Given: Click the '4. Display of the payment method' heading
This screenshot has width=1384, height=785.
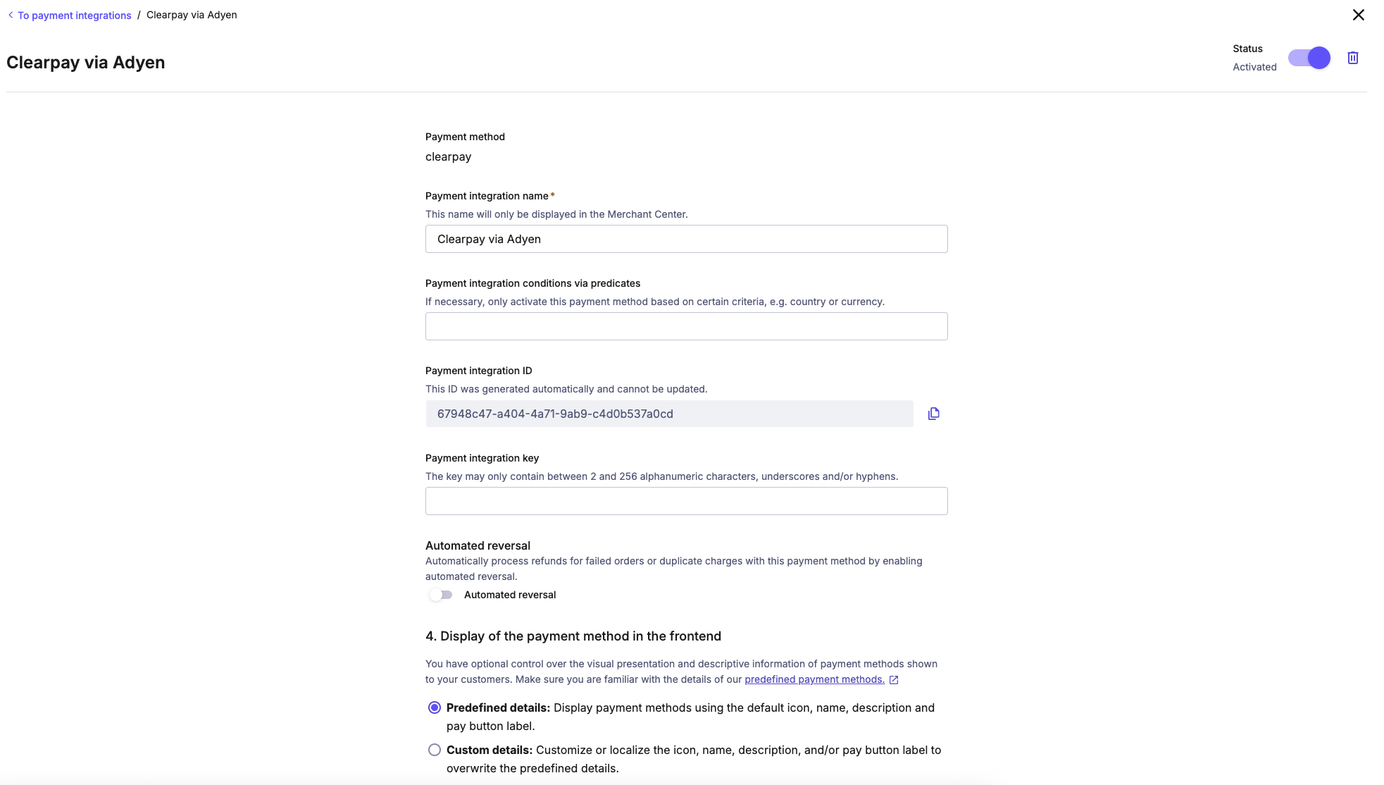Looking at the screenshot, I should pyautogui.click(x=573, y=636).
